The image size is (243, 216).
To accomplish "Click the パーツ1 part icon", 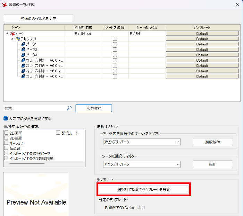I will [23, 44].
